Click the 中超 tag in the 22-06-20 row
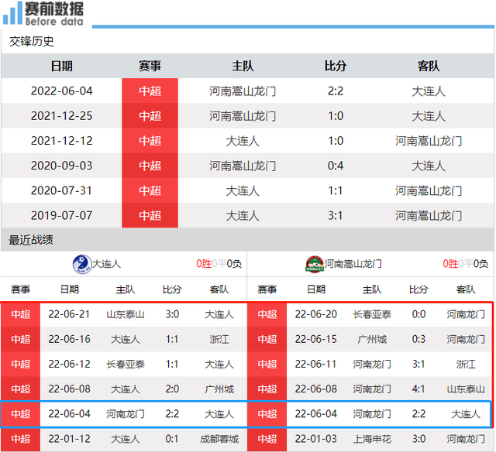Screen dimensions: 496x452 click(267, 314)
